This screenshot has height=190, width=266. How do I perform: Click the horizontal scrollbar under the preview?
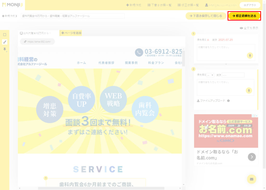pos(101,188)
